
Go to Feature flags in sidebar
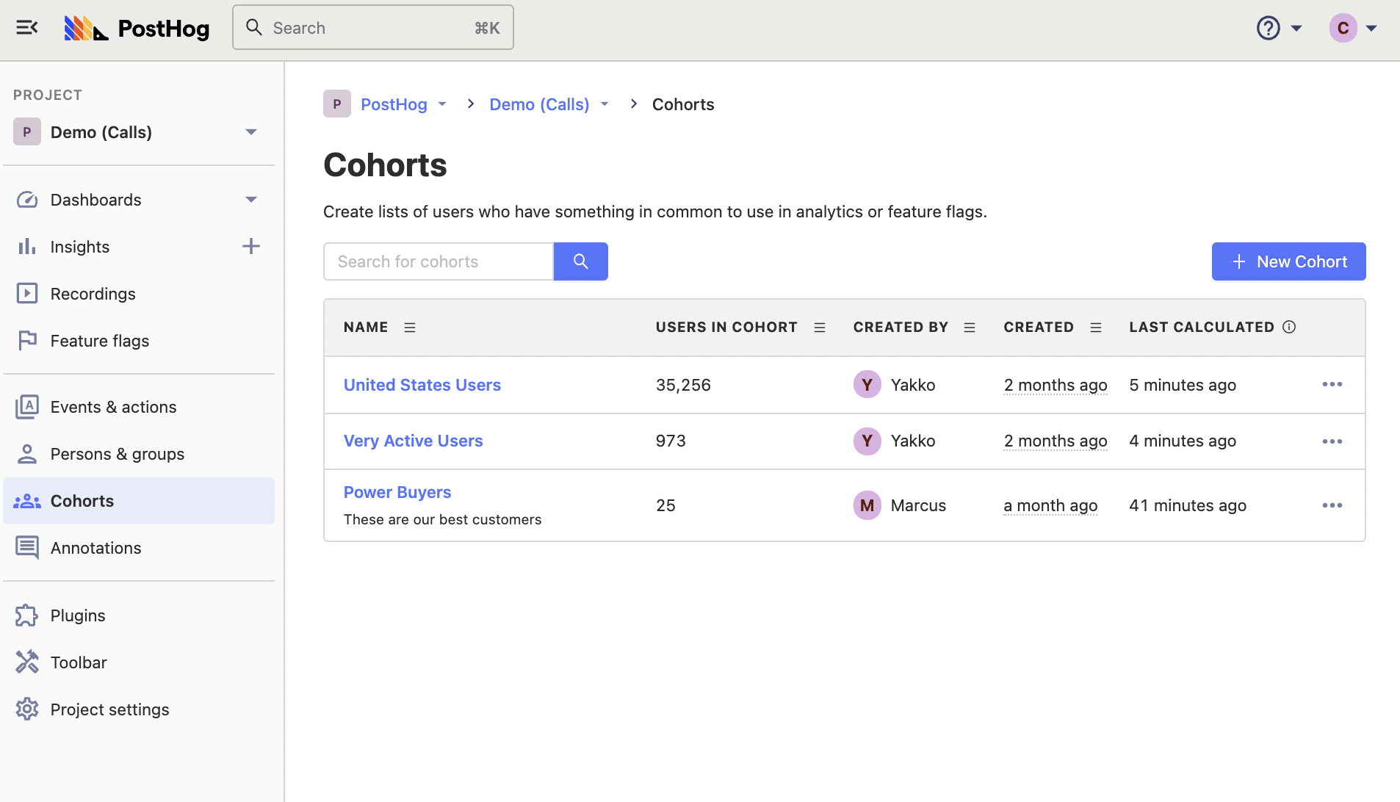point(99,341)
